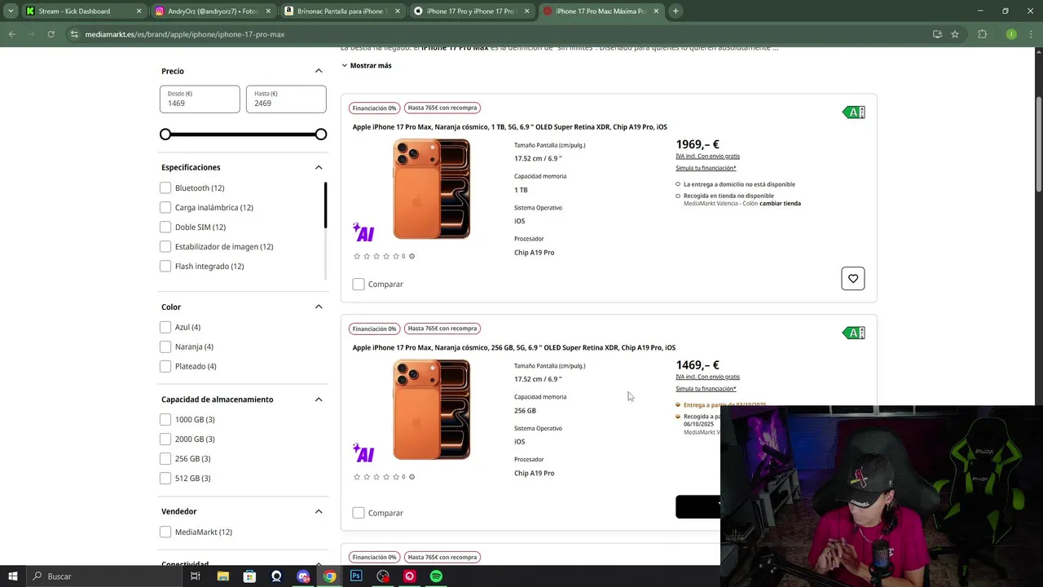Click the Buscar taskbar search box
Image resolution: width=1043 pixels, height=587 pixels.
pyautogui.click(x=106, y=576)
